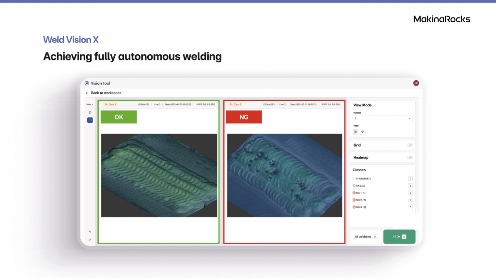Select the OK (32) class

359,186
